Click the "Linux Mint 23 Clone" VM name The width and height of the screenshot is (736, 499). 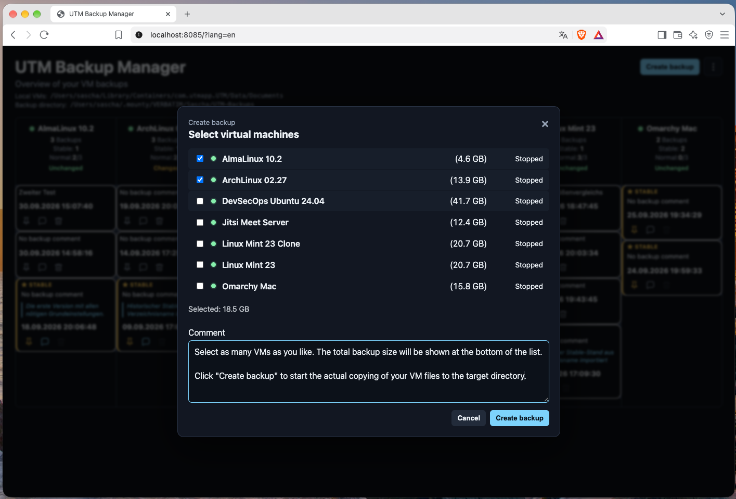coord(261,244)
